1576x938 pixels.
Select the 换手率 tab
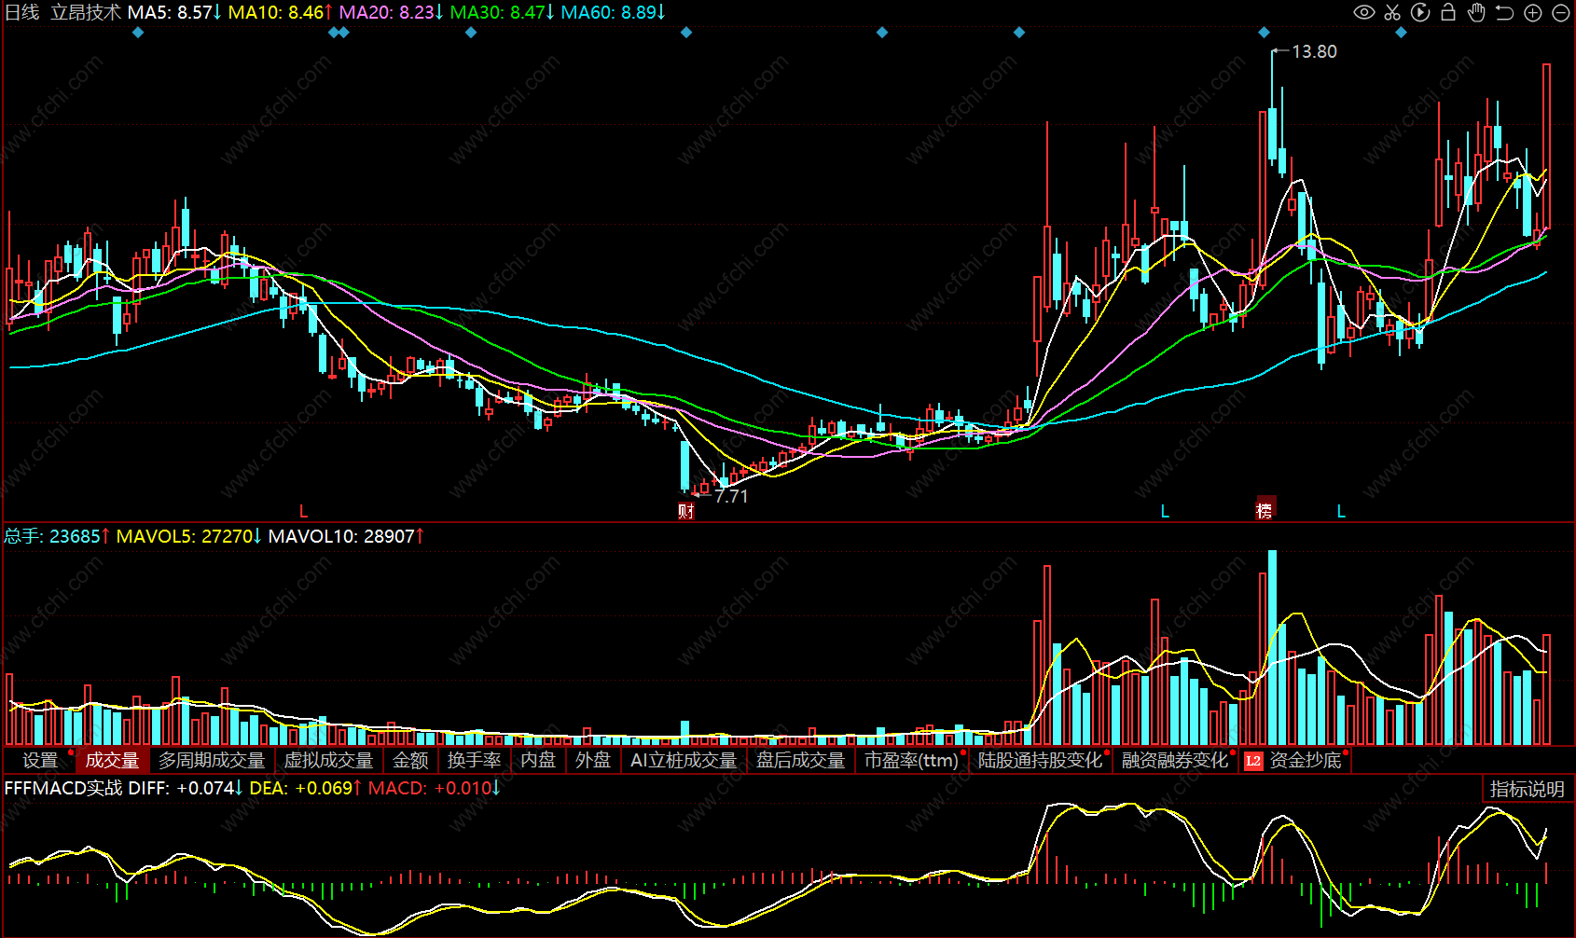474,761
